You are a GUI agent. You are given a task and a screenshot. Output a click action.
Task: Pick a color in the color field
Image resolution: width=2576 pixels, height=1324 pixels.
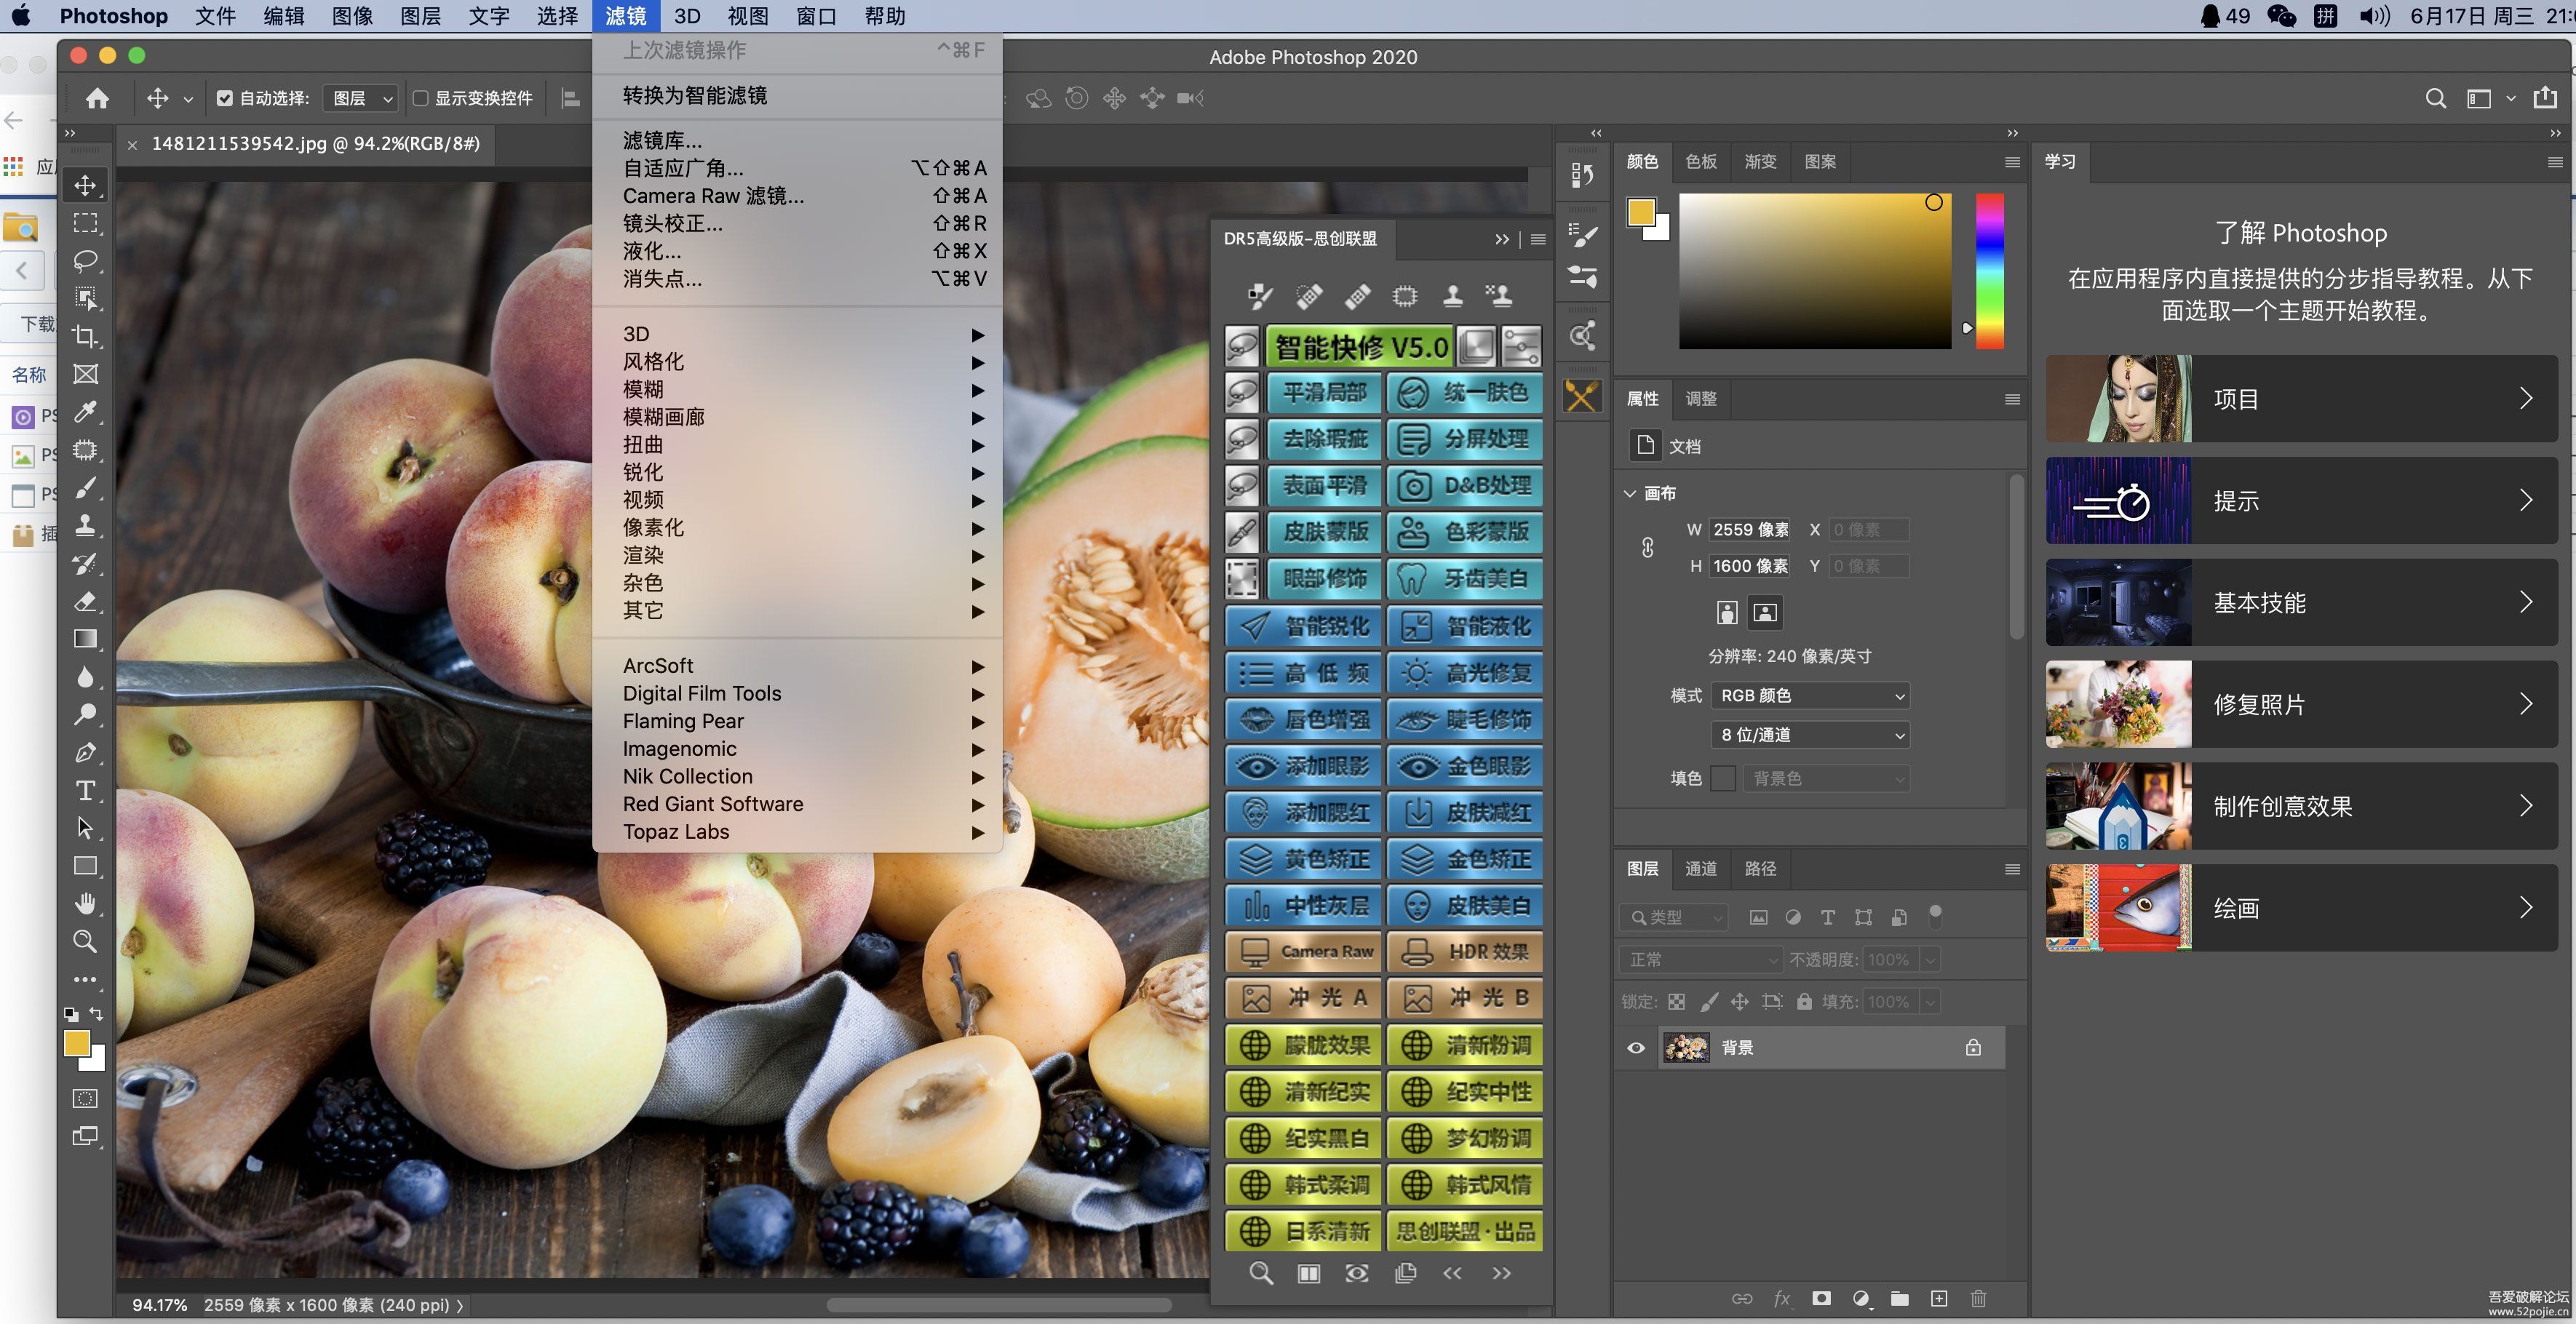tap(1815, 271)
